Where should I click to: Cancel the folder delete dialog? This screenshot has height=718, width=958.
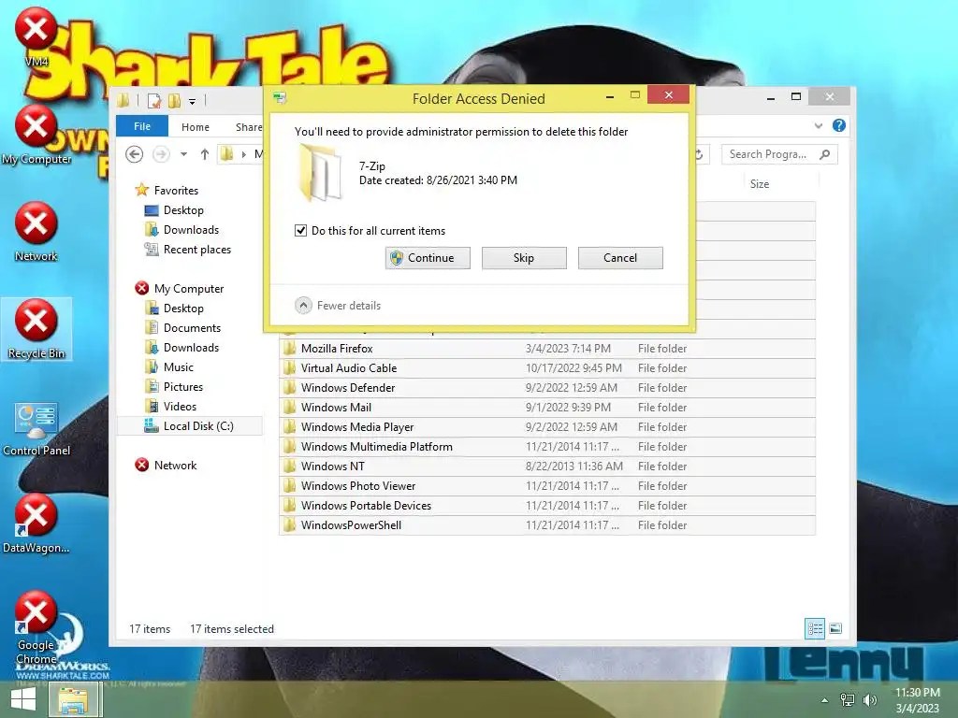tap(620, 258)
